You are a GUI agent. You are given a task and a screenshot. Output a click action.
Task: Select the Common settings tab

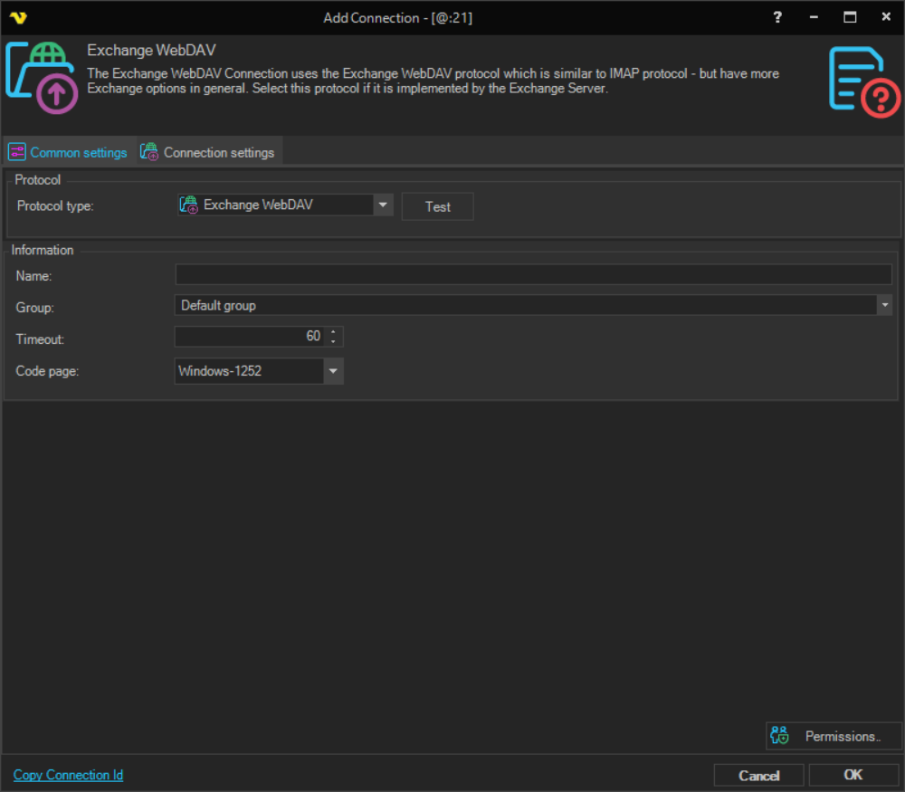pyautogui.click(x=78, y=152)
